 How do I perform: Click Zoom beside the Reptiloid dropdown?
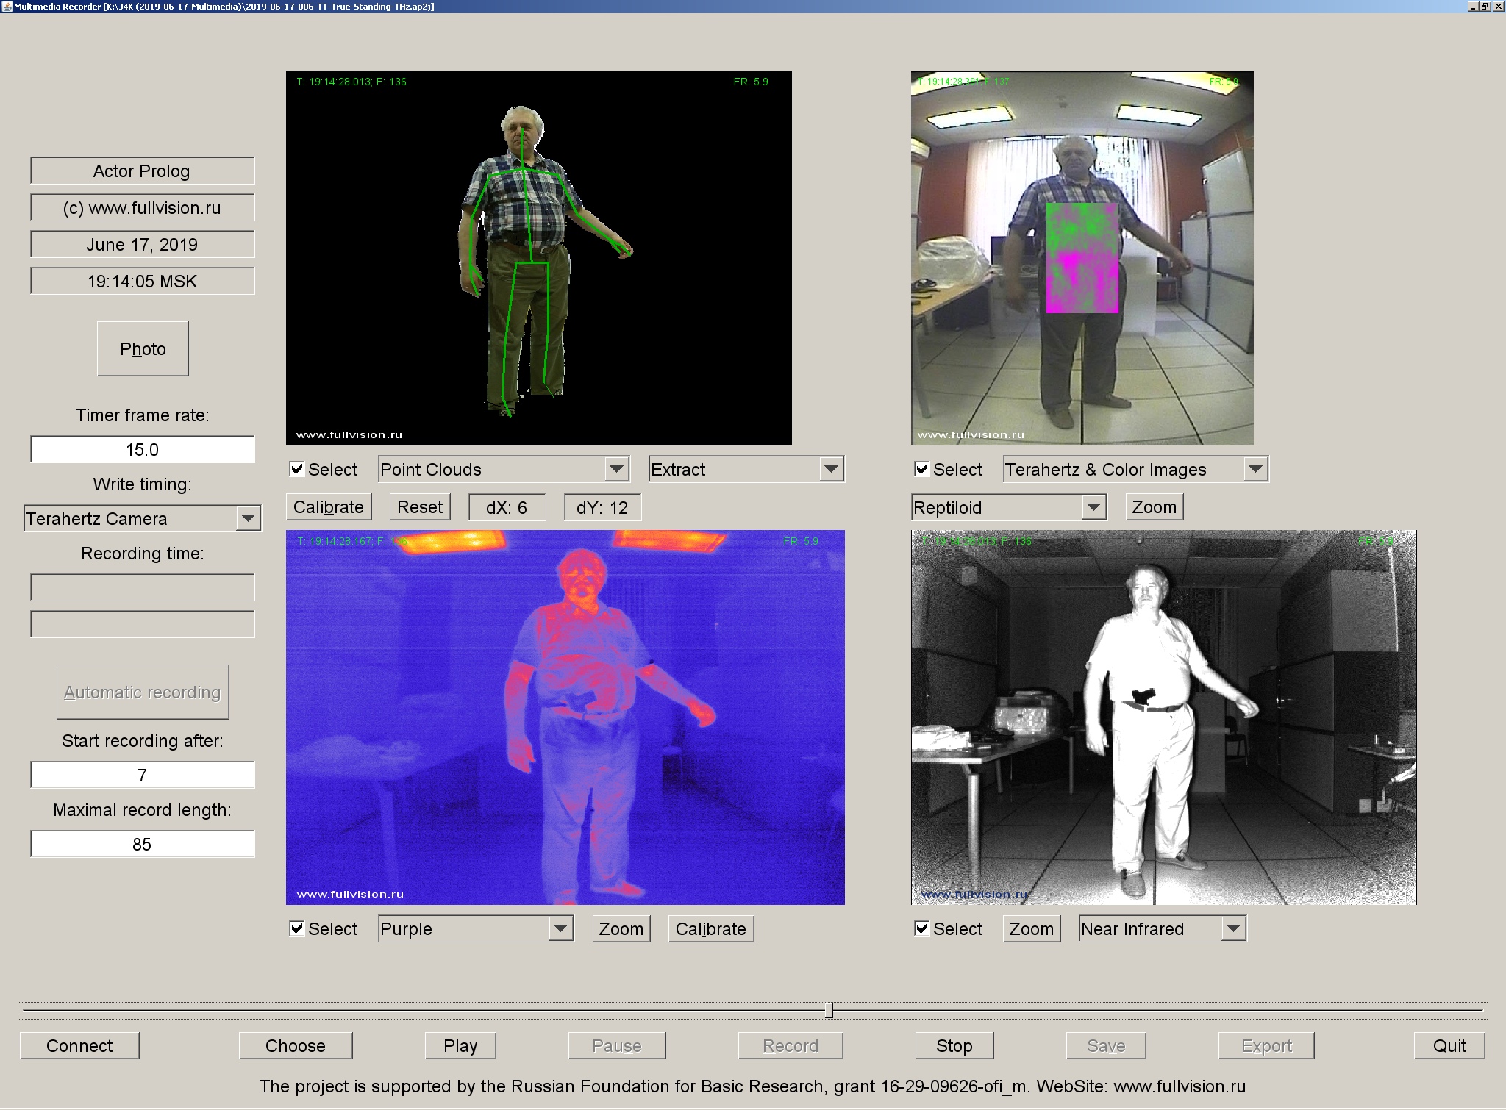pyautogui.click(x=1153, y=506)
